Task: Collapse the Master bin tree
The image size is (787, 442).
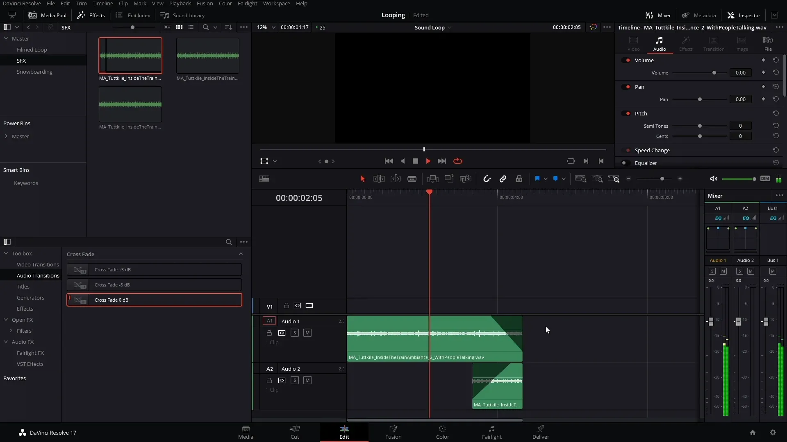Action: (x=6, y=38)
